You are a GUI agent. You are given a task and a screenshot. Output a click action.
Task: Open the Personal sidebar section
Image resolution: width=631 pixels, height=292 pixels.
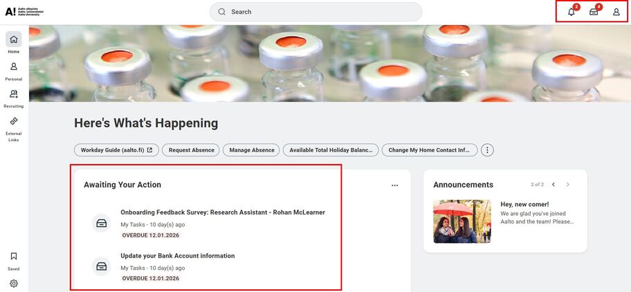[x=14, y=71]
